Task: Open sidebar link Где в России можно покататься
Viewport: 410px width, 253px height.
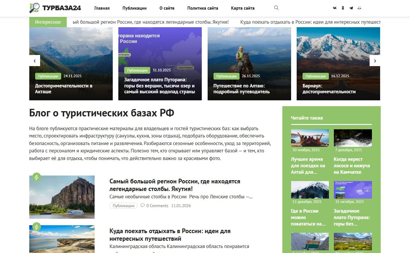Action: pyautogui.click(x=308, y=217)
